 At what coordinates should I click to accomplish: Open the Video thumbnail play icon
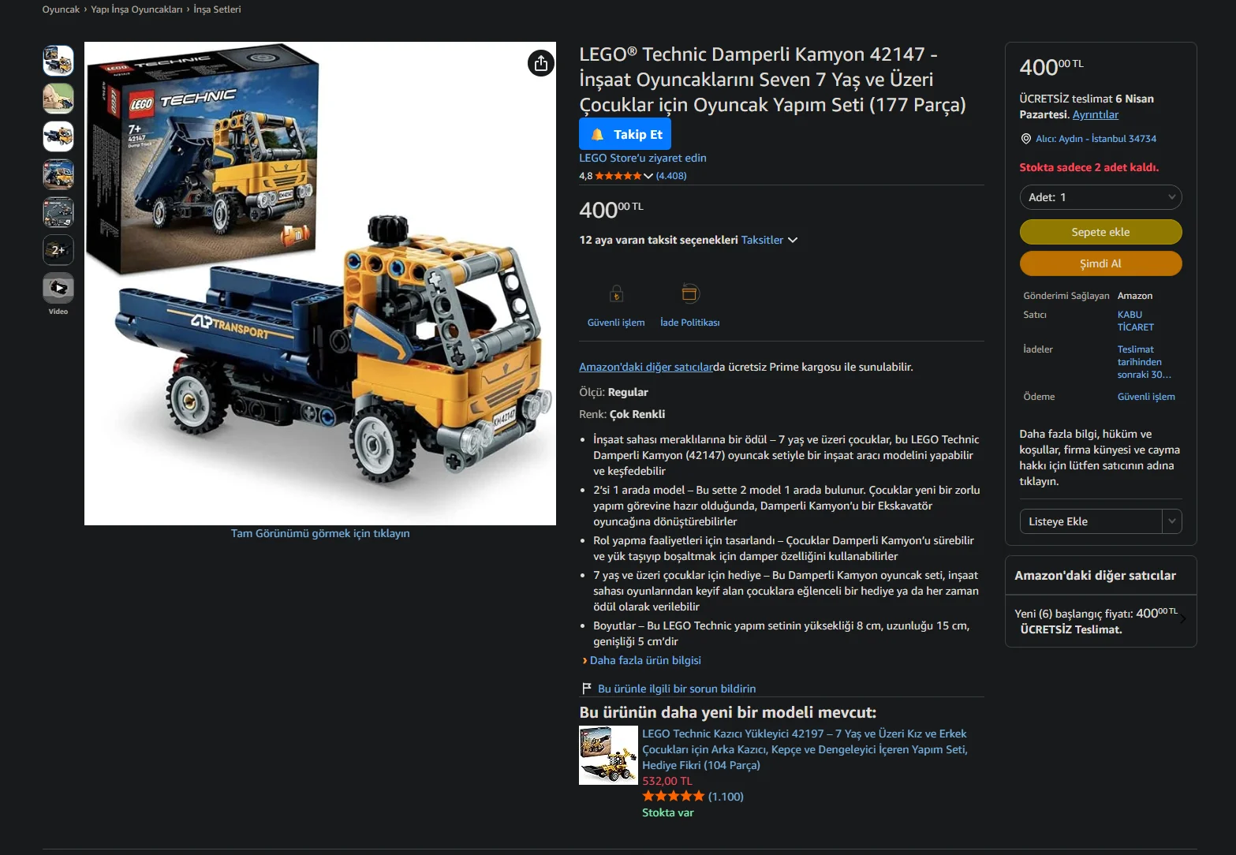[x=58, y=288]
